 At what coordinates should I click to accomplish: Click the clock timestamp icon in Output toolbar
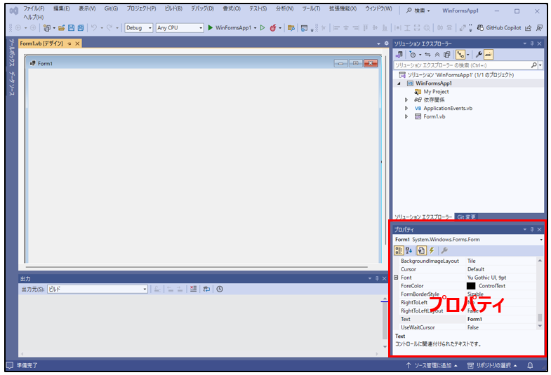(x=220, y=289)
